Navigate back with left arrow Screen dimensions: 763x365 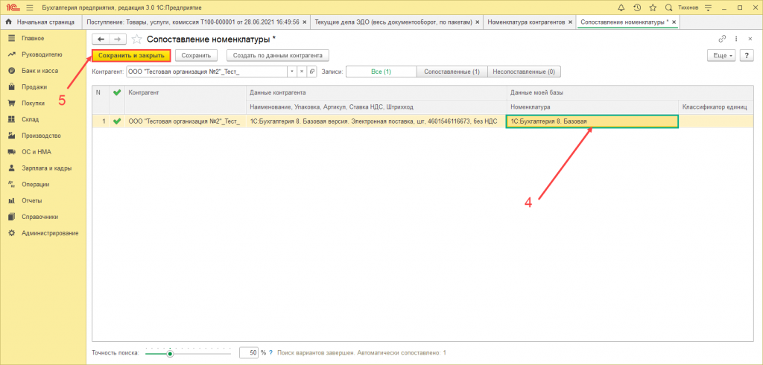coord(101,39)
